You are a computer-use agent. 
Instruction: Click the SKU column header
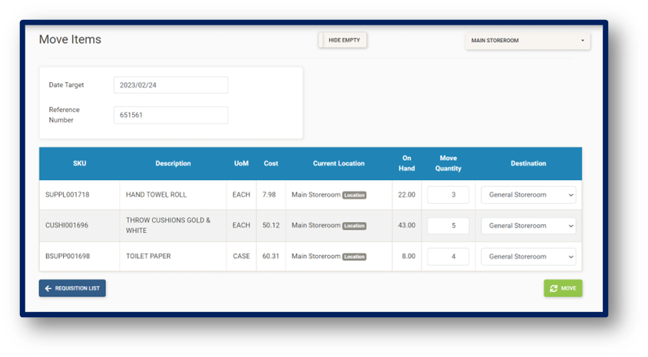[x=80, y=163]
